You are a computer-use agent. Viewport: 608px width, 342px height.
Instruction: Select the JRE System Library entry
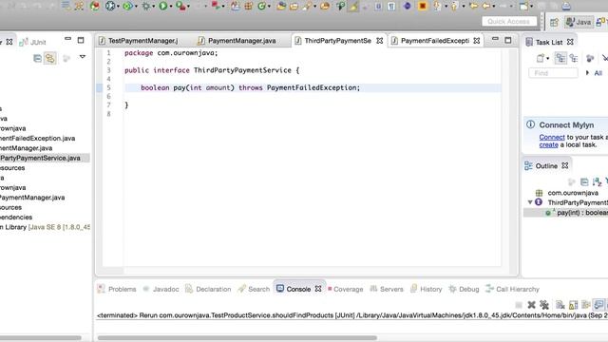coord(45,227)
